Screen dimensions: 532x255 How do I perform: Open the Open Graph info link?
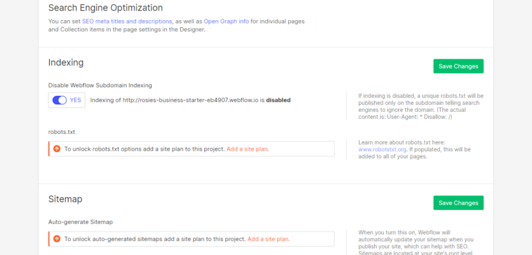coord(227,21)
